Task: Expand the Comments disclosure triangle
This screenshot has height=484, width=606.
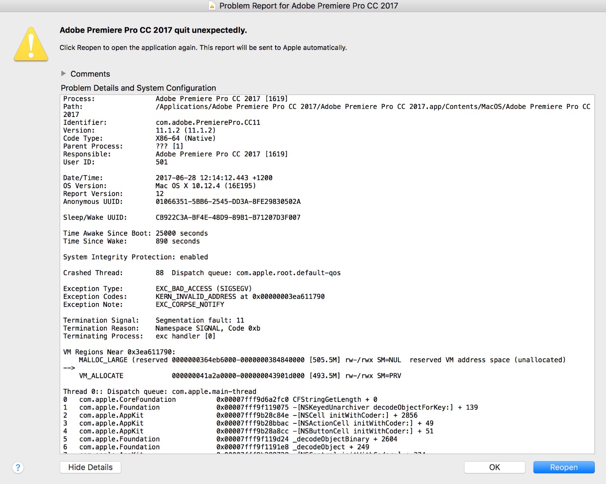Action: (x=64, y=73)
